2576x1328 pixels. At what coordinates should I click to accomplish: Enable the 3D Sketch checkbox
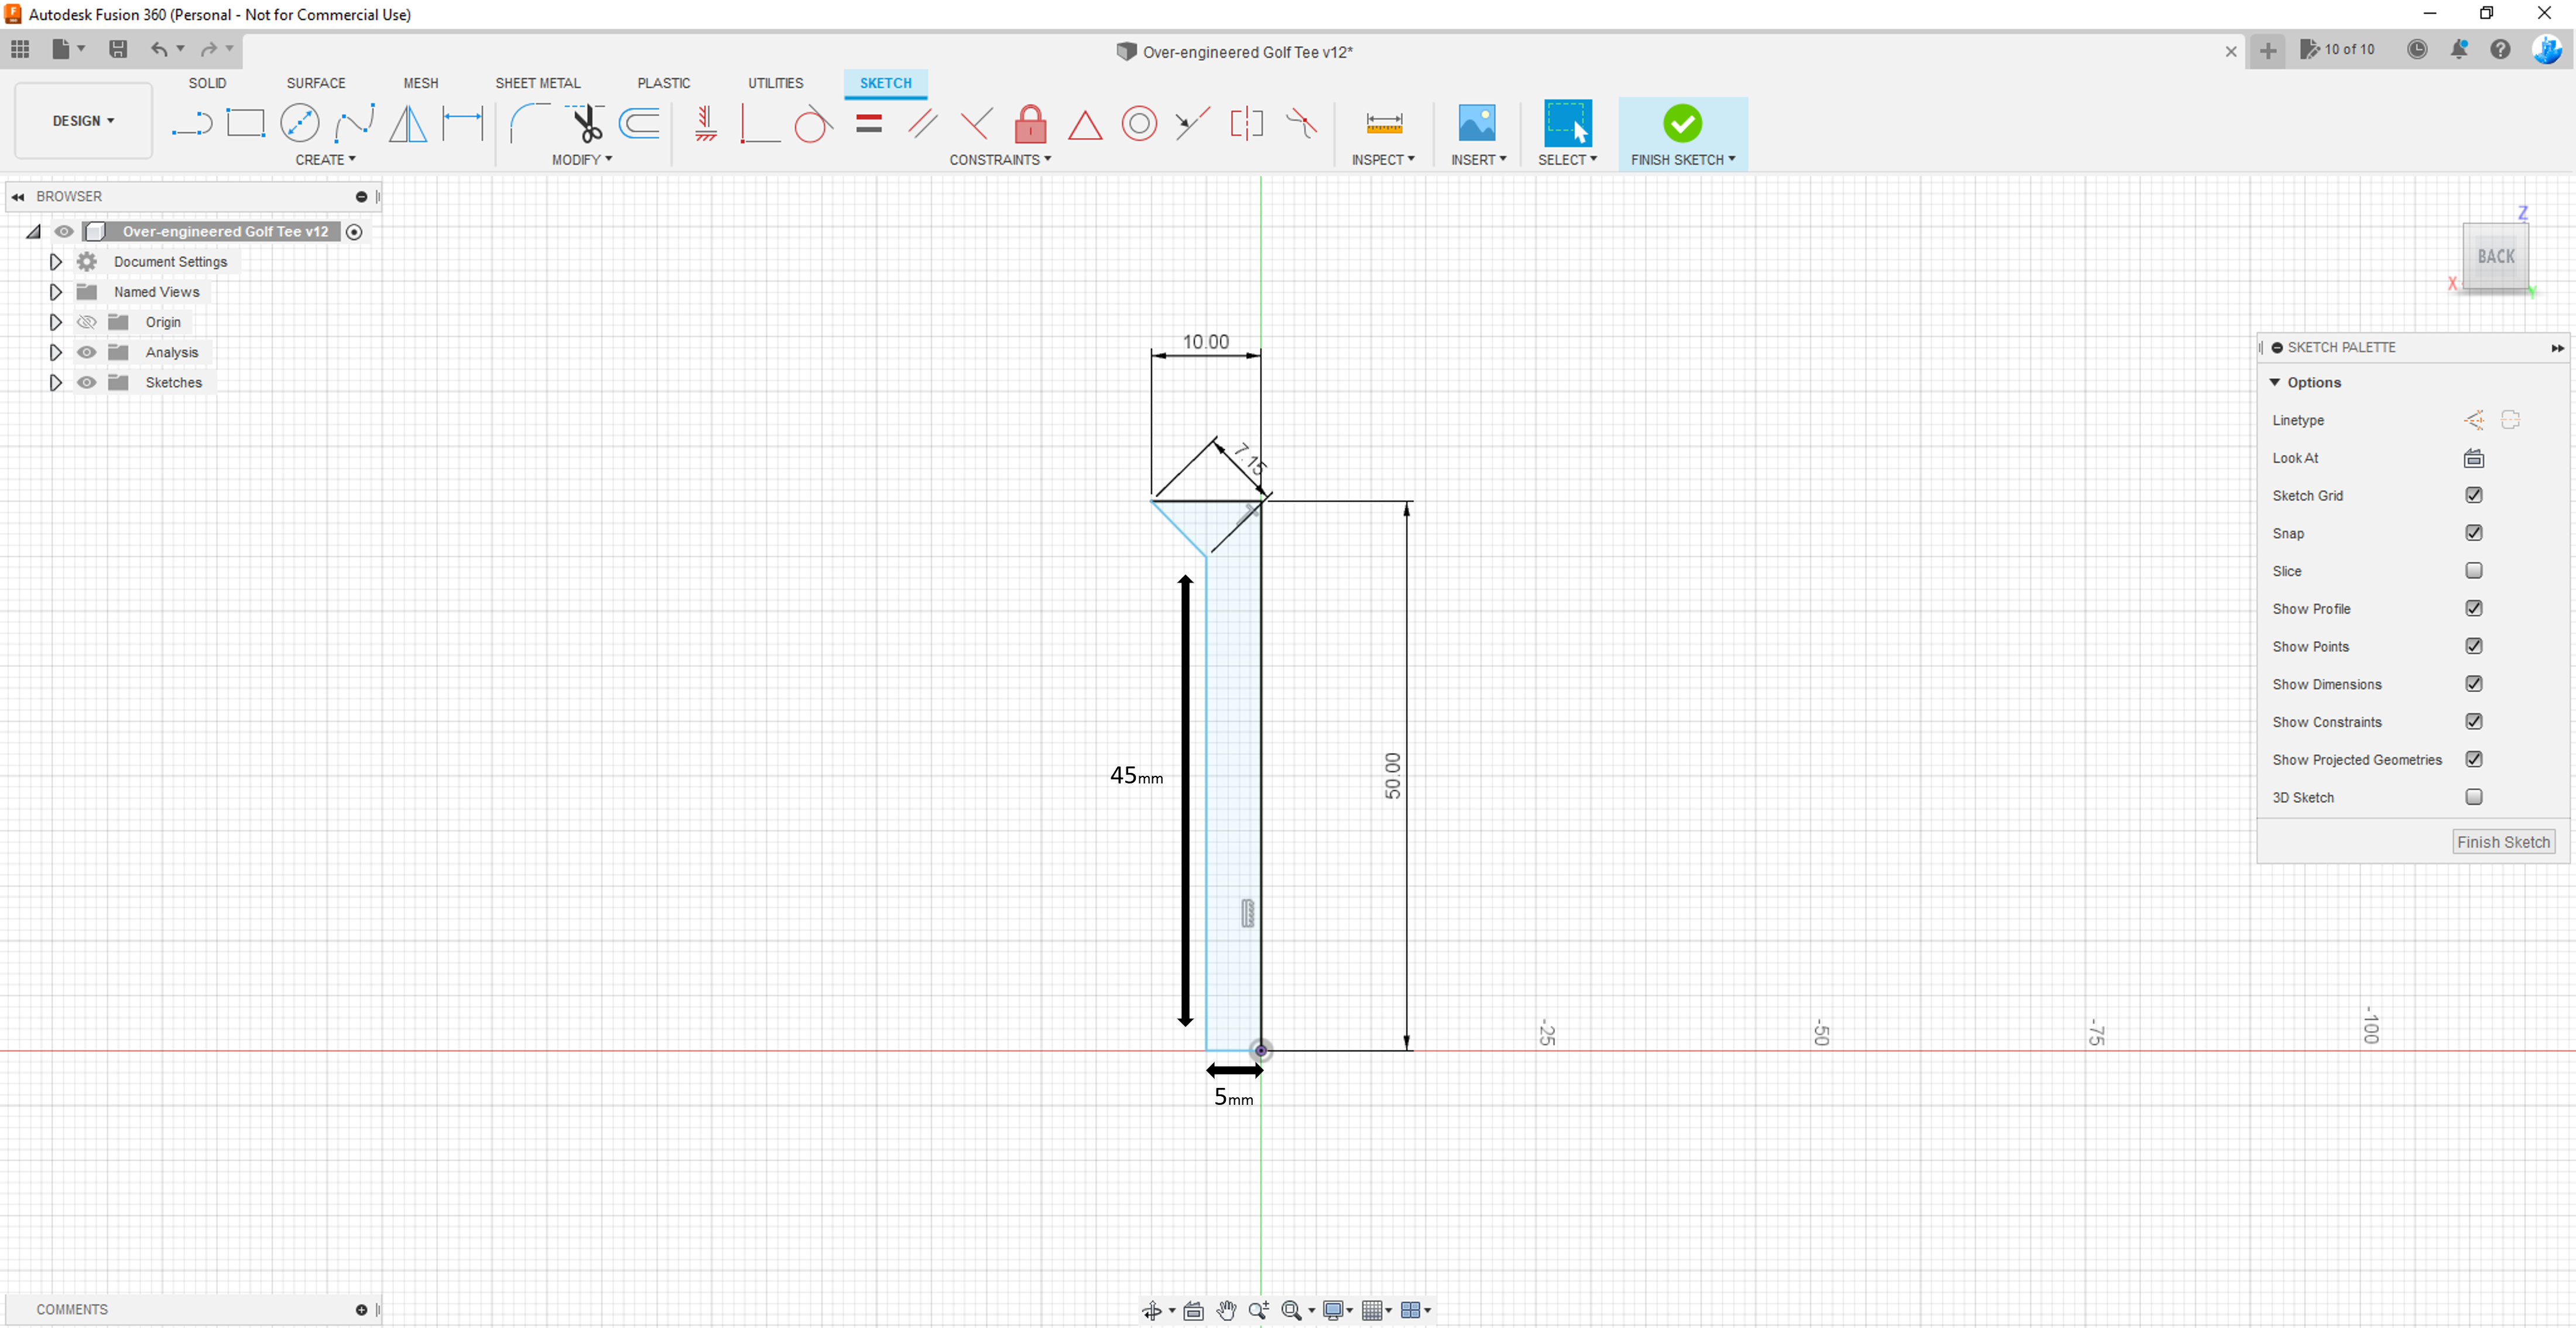coord(2473,797)
